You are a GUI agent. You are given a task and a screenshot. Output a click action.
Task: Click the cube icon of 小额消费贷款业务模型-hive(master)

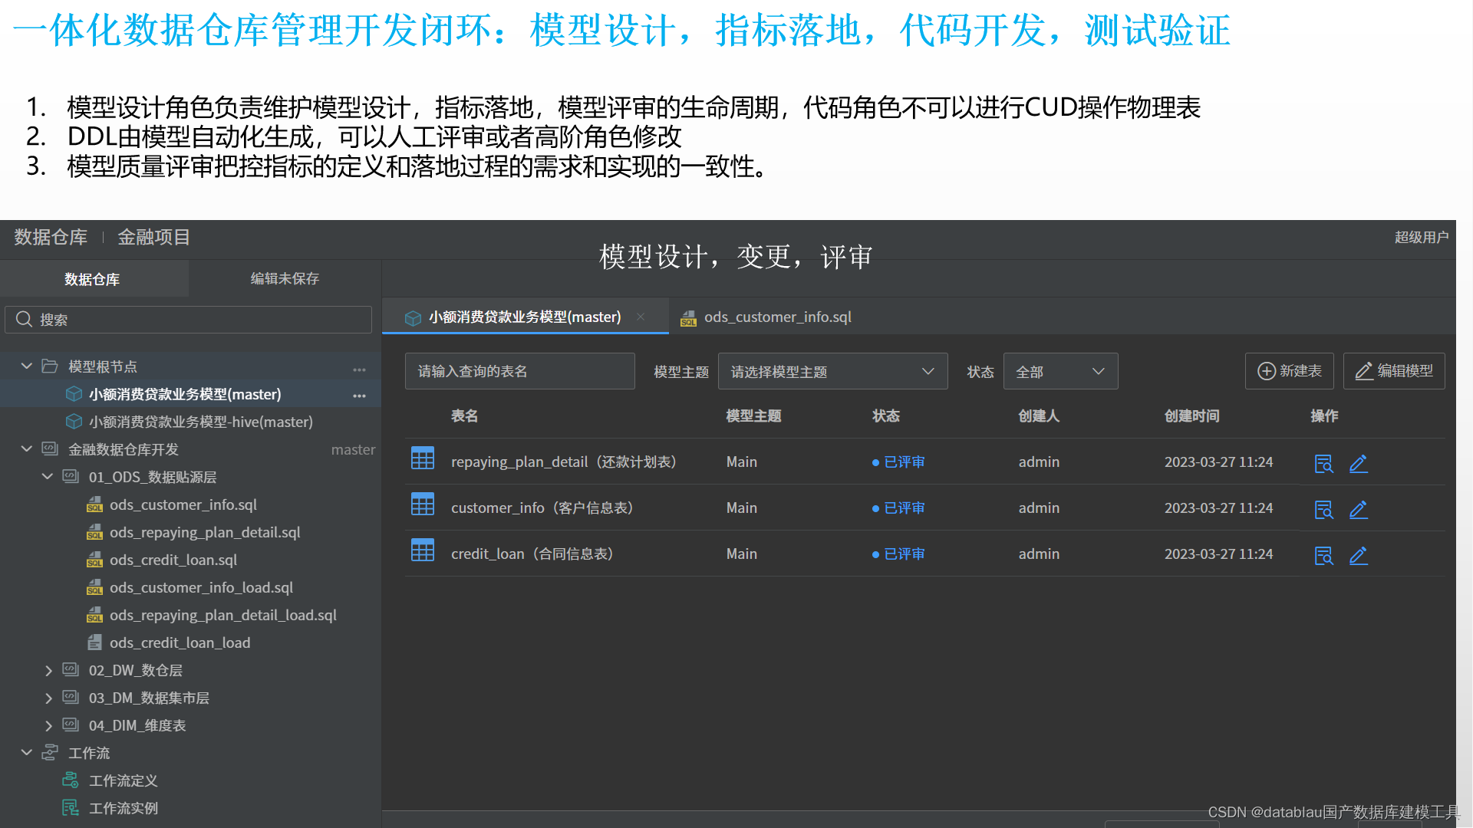pyautogui.click(x=74, y=421)
